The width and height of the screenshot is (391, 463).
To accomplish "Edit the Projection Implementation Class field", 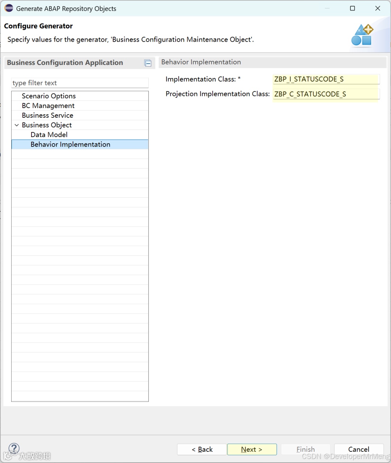I will 326,94.
